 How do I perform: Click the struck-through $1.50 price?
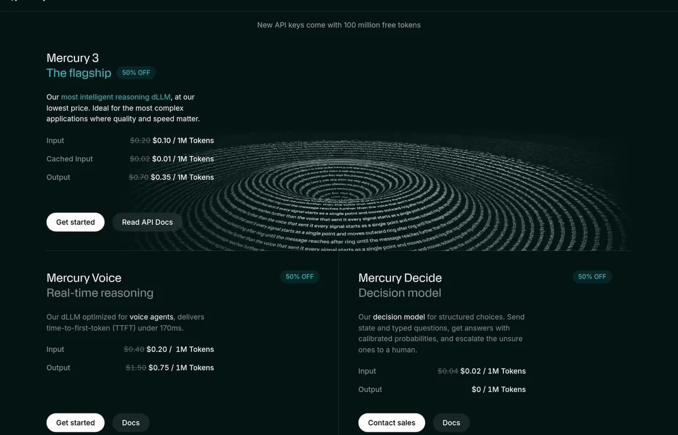[x=136, y=367]
